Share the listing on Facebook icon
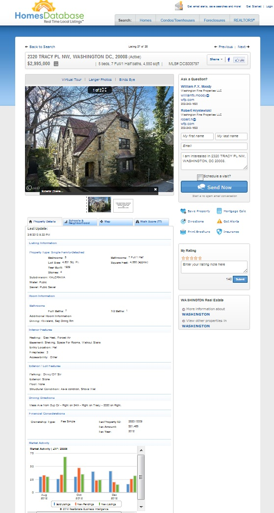Viewport: 274px width, 513px height. point(229,60)
